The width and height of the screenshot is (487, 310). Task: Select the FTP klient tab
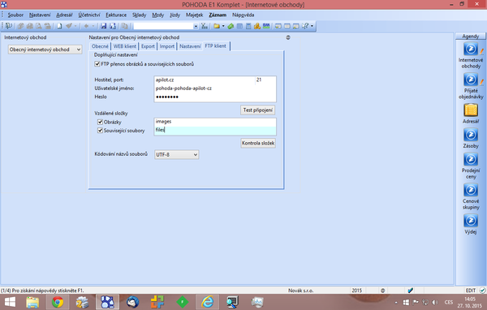pos(216,46)
